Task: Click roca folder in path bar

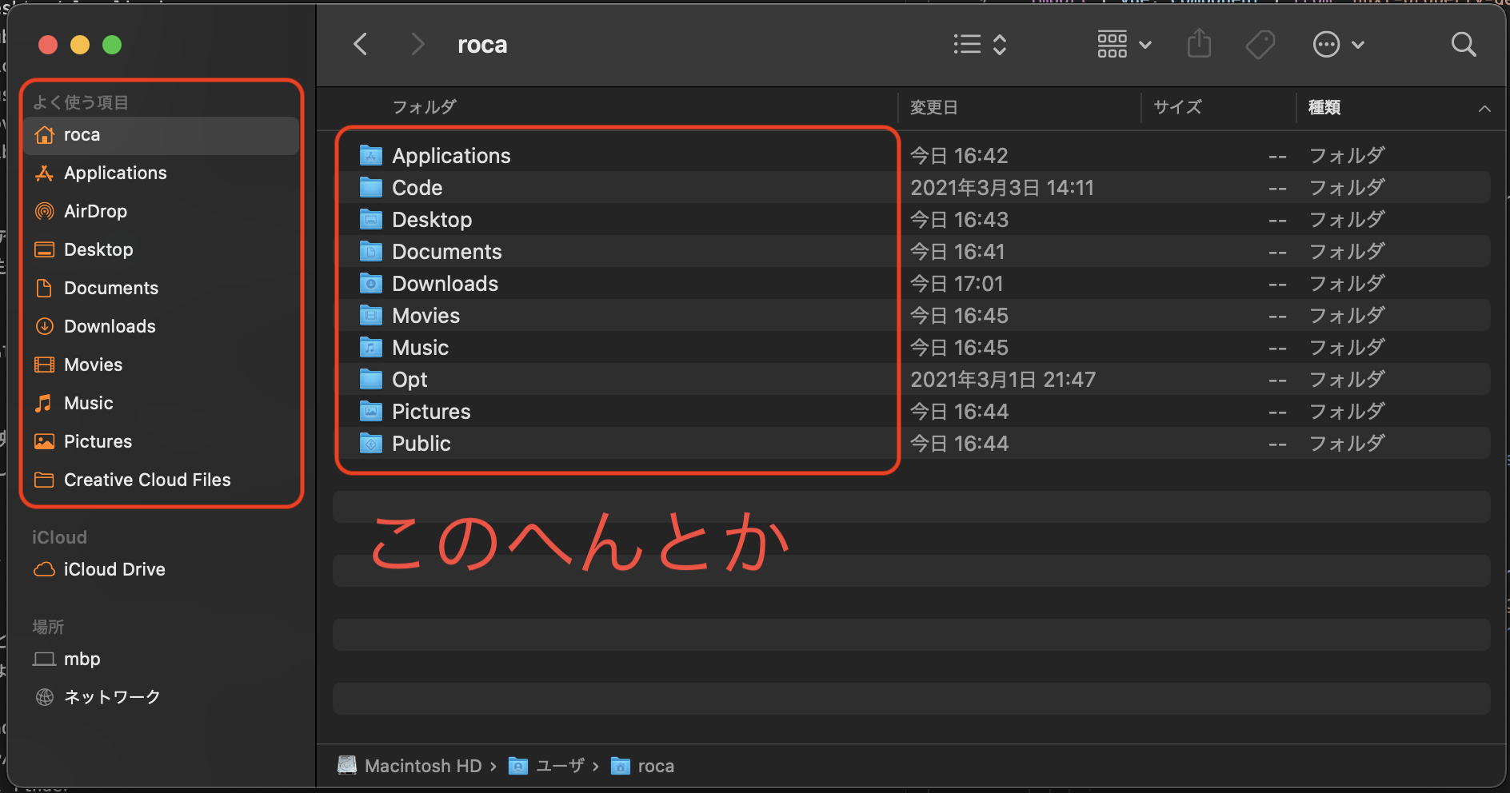Action: click(x=642, y=766)
